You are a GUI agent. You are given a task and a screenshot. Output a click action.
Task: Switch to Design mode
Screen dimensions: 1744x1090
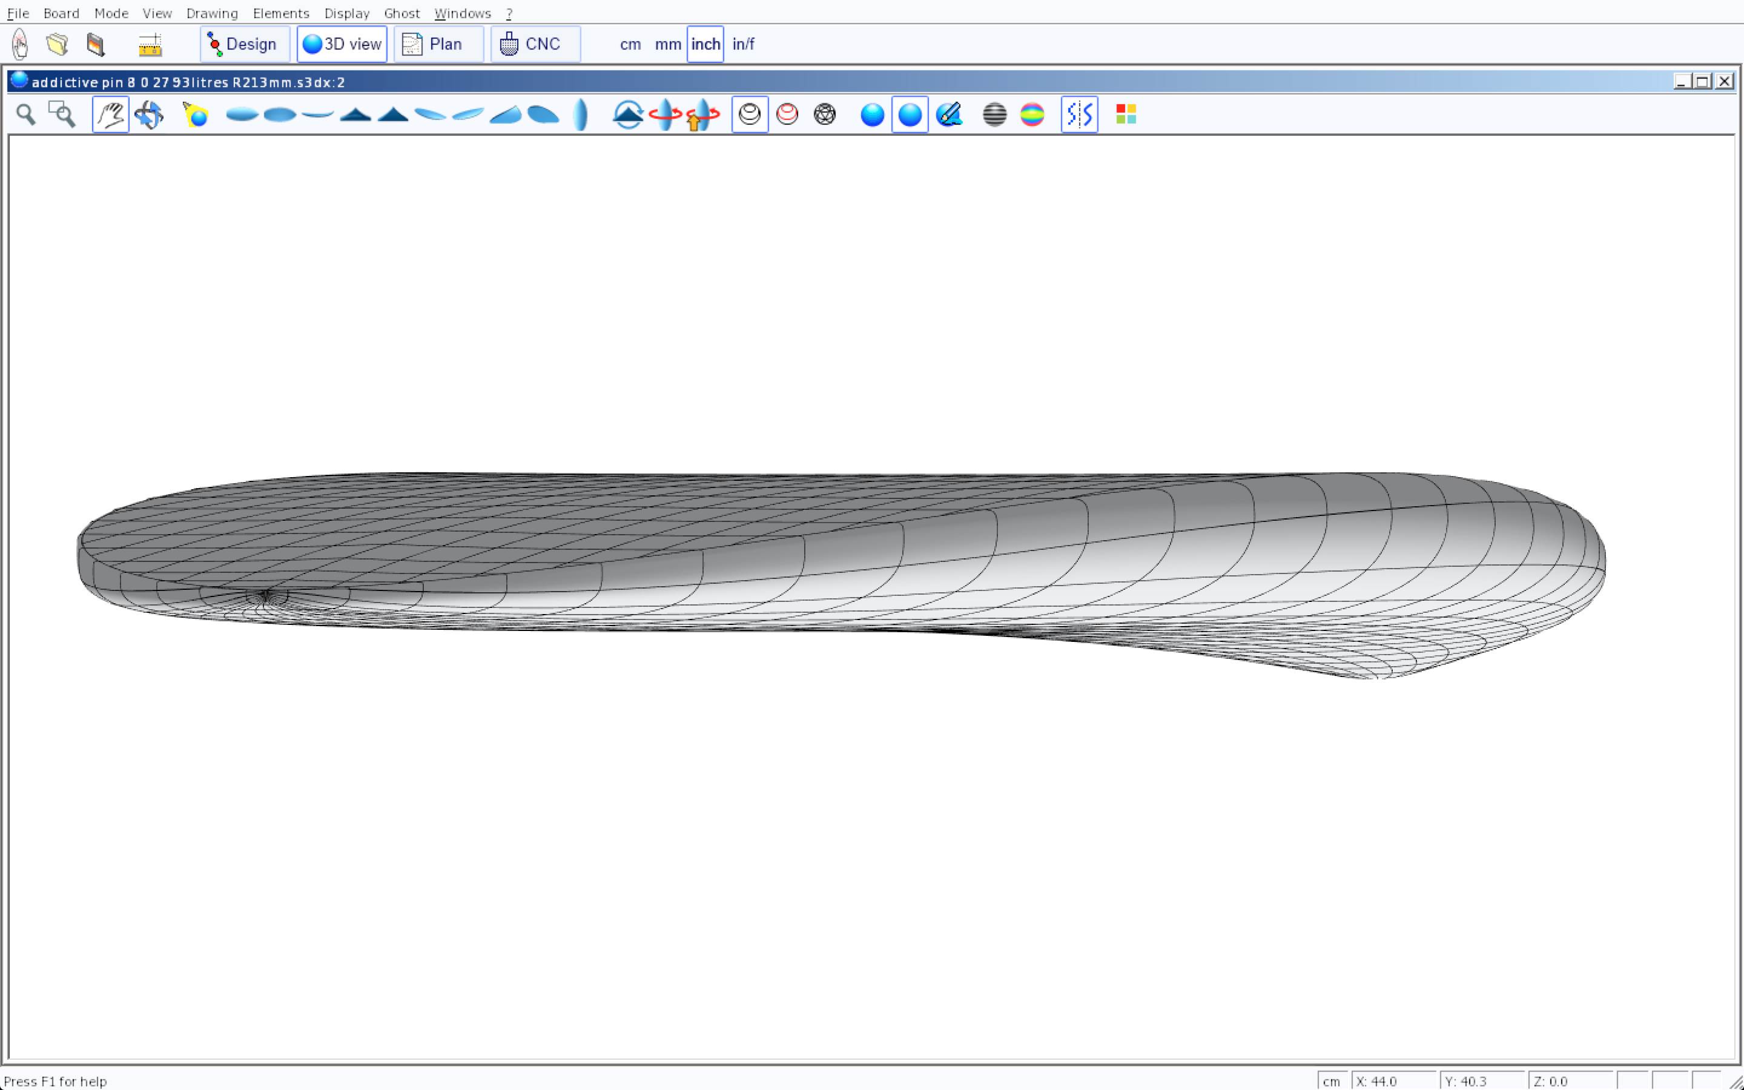coord(244,45)
